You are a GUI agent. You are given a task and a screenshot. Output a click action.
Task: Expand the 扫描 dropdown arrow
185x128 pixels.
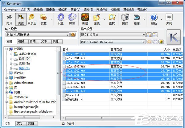144,19
